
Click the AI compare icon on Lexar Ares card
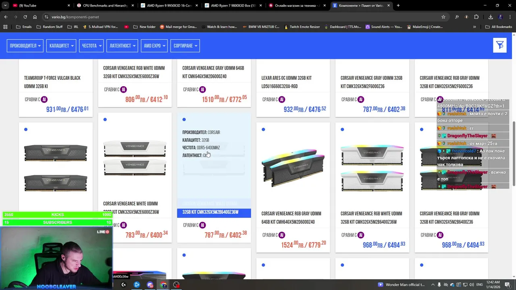pos(282,99)
